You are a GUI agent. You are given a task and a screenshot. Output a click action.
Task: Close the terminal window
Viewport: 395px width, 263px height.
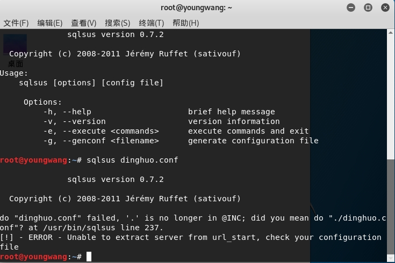click(385, 8)
